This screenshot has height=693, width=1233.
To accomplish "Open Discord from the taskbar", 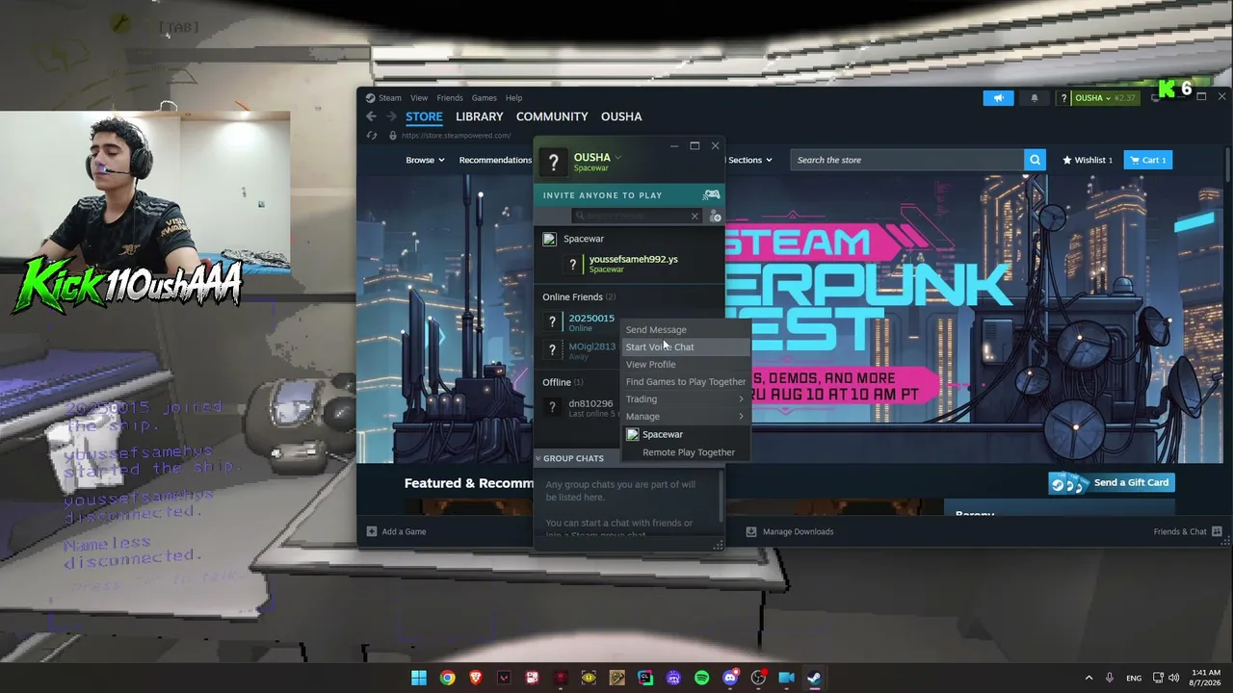I will 730,678.
